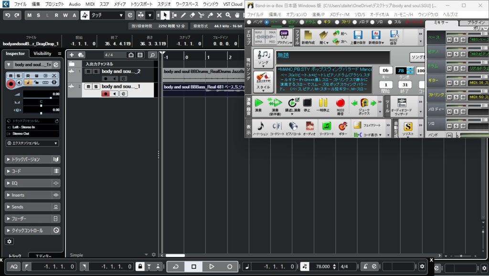Screen dimensions: 489x276
Task: Open the Piano Roll (ピアノロール) icon
Action: (x=294, y=128)
